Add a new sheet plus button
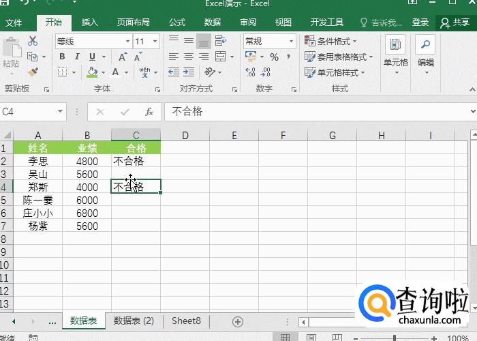Screen dimensions: 477x341 pyautogui.click(x=238, y=322)
